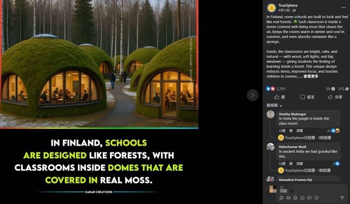
Task: Attach photo using the camera icon
Action: point(302,198)
